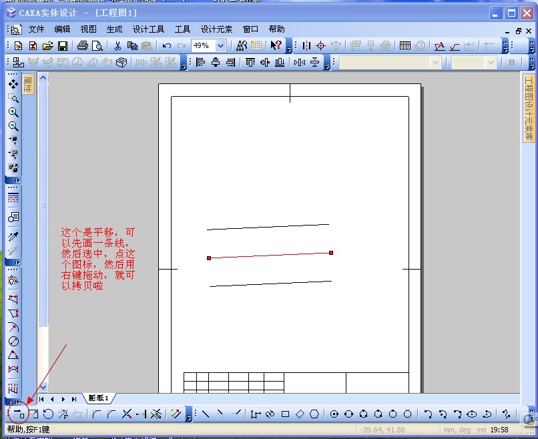538x439 pixels.
Task: Click the 3D box view icon
Action: [x=121, y=63]
